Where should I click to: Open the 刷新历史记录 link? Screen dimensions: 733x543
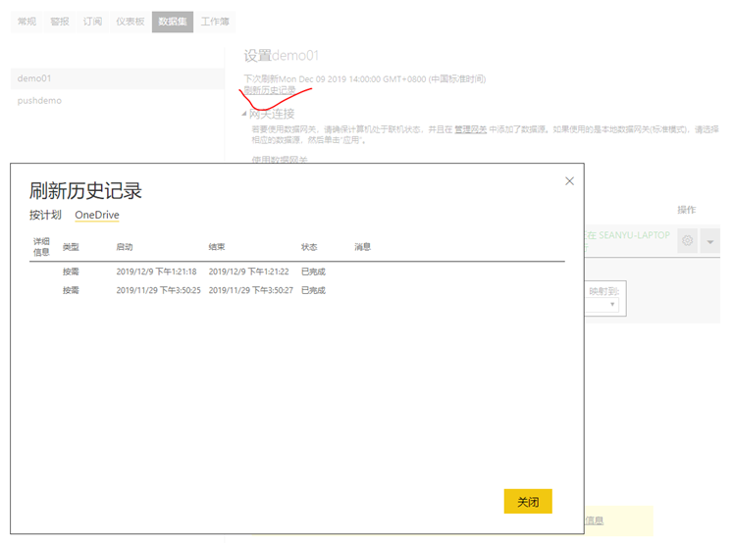270,90
